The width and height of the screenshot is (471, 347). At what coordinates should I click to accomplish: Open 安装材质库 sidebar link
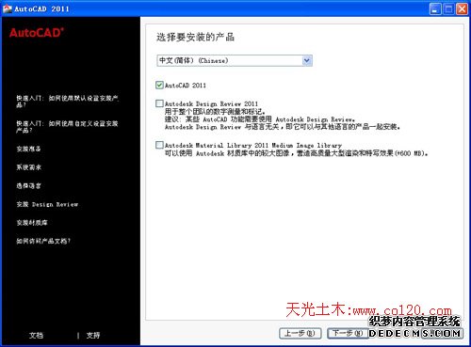pos(32,223)
